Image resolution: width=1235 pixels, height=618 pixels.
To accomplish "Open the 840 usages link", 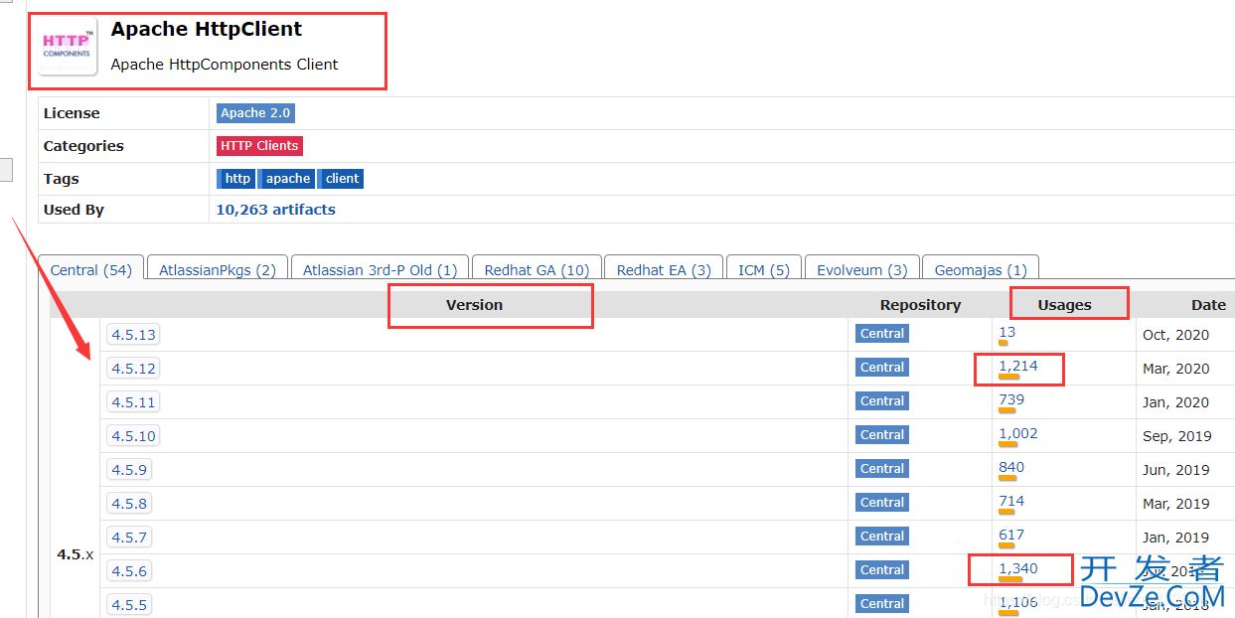I will tap(1011, 468).
